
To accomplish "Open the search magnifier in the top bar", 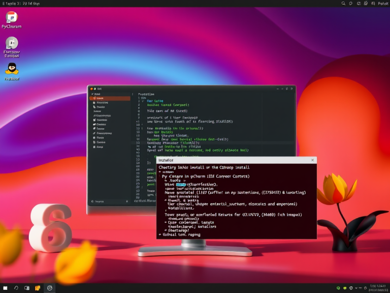I will click(343, 4).
